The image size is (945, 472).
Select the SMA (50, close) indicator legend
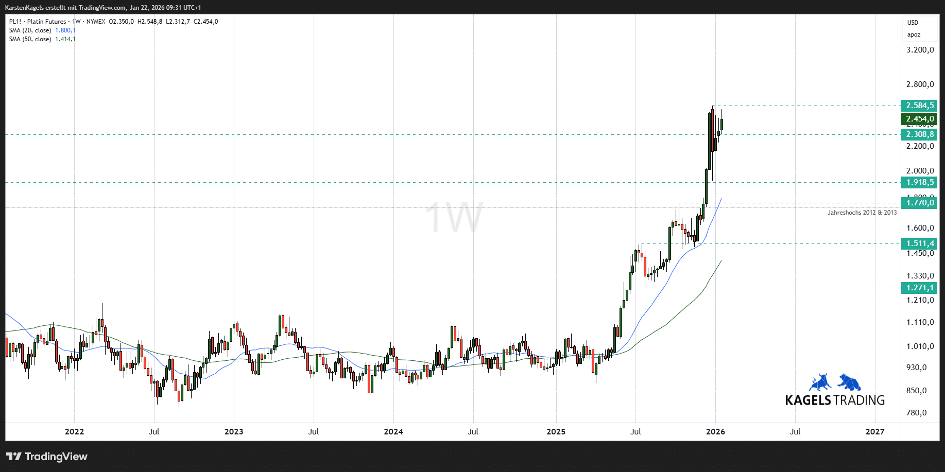click(x=30, y=39)
